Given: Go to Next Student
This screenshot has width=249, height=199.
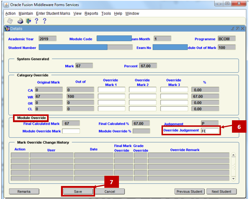Looking at the screenshot, I should tap(221, 192).
